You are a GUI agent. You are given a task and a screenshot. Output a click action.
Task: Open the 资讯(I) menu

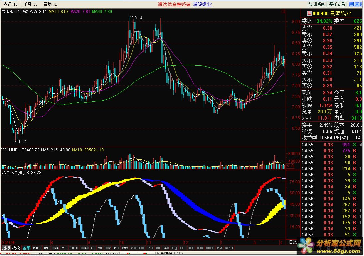click(x=10, y=4)
